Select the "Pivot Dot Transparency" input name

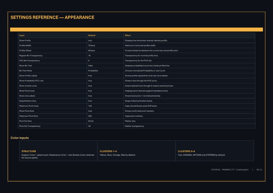pyautogui.click(x=30, y=126)
